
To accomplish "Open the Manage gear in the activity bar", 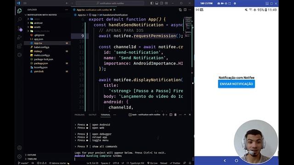I will click(19, 156).
